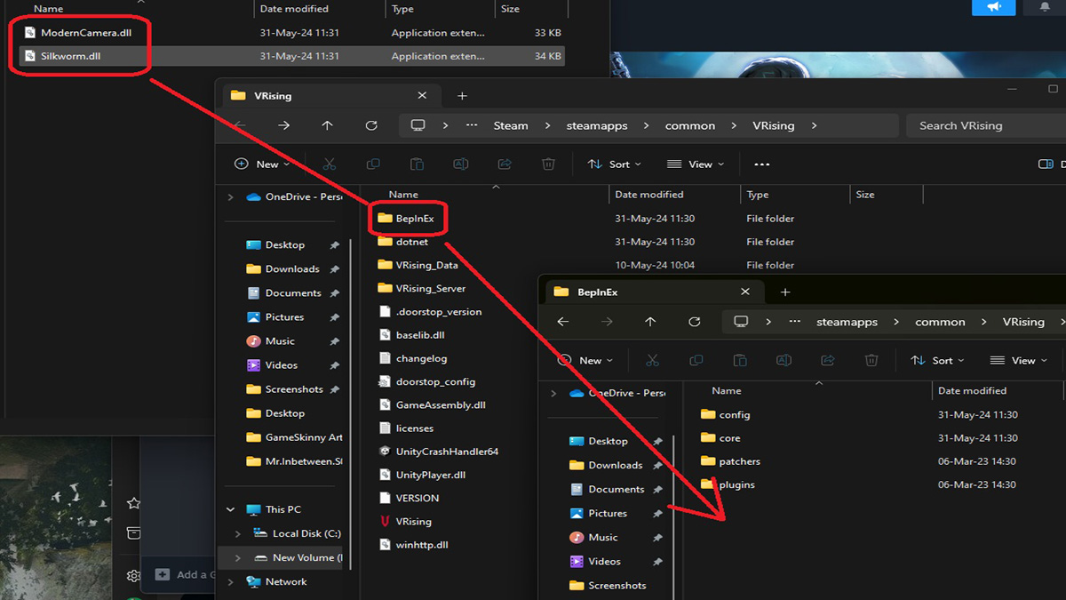Image resolution: width=1066 pixels, height=600 pixels.
Task: Toggle Date modified sorting in the BepInEx window
Action: tap(974, 390)
